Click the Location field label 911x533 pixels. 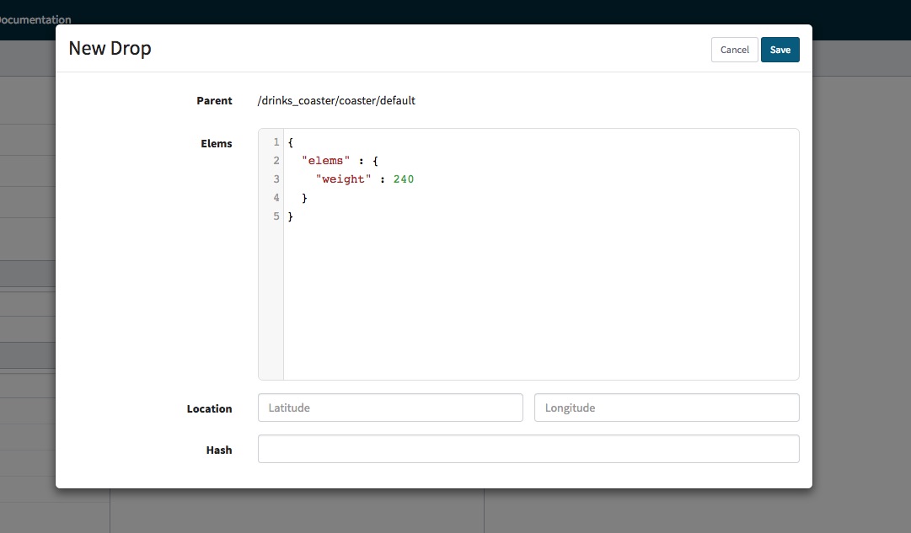click(x=209, y=408)
